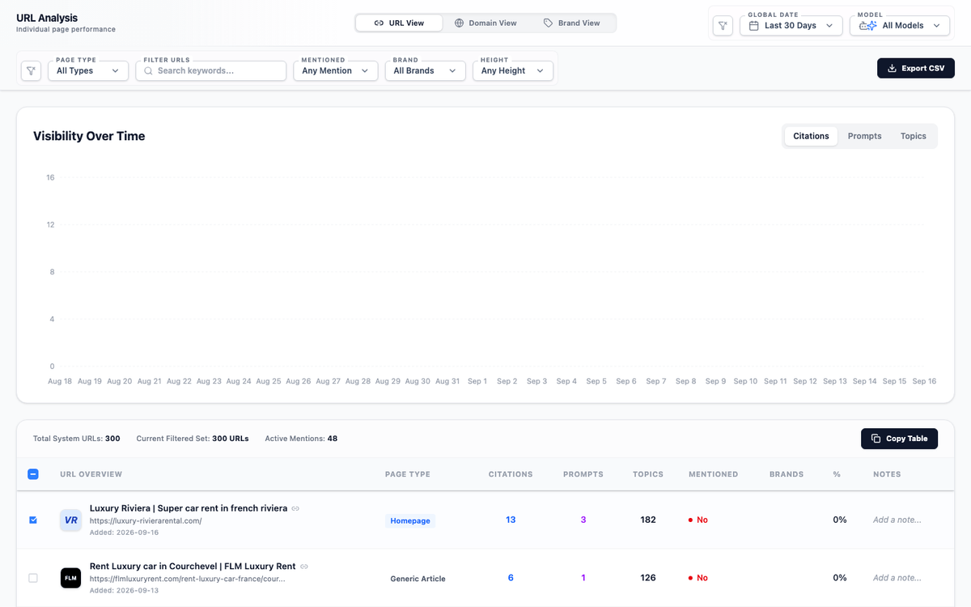Image resolution: width=971 pixels, height=607 pixels.
Task: Click the Aug 18 label on chart axis
Action: point(60,381)
